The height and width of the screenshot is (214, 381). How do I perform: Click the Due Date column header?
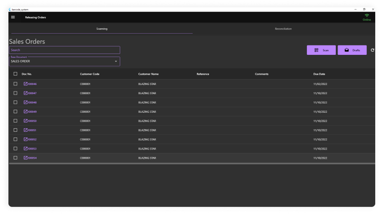coord(319,74)
